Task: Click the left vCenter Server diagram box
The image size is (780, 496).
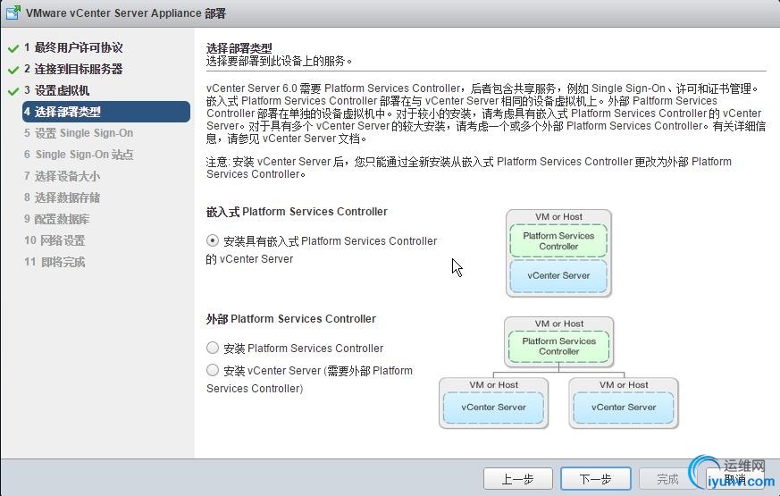Action: coord(493,408)
